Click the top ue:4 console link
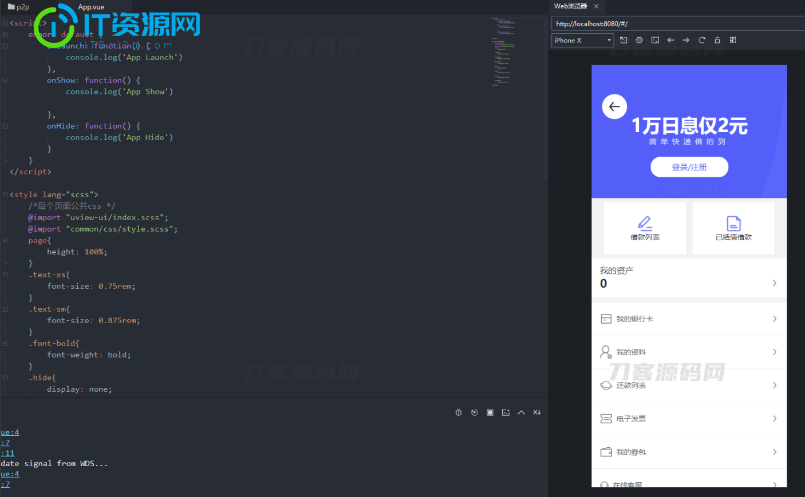The image size is (805, 497). click(10, 432)
